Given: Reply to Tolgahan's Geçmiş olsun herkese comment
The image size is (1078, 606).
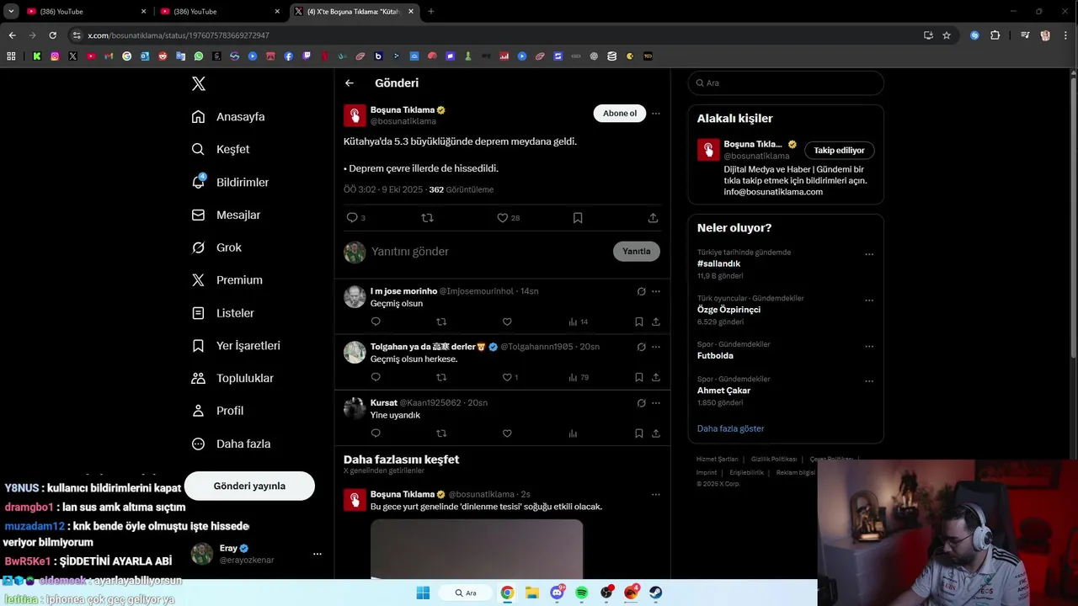Looking at the screenshot, I should click(376, 377).
